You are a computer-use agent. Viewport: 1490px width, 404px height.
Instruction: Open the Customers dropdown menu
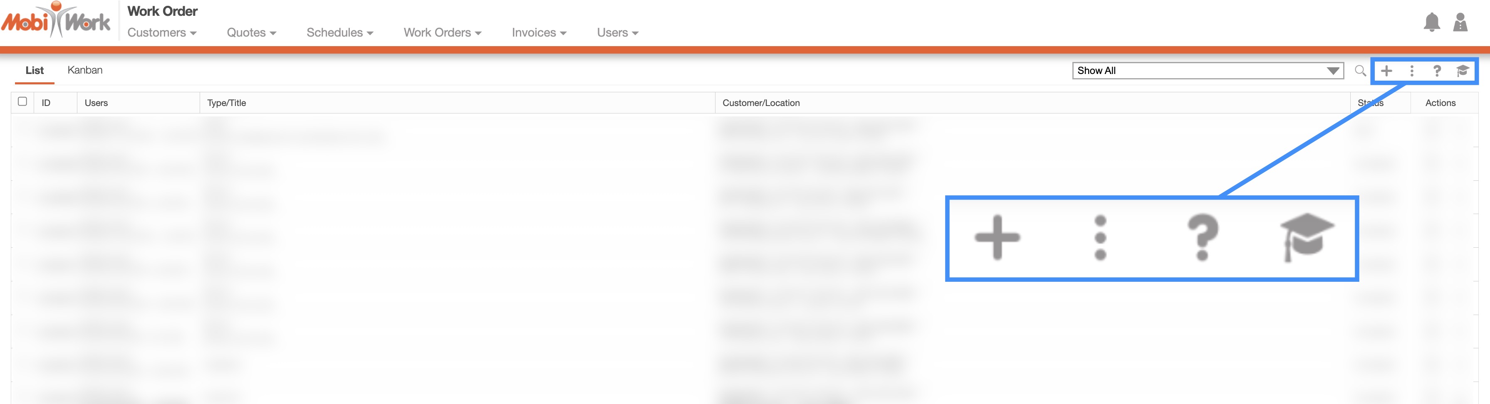[x=161, y=33]
